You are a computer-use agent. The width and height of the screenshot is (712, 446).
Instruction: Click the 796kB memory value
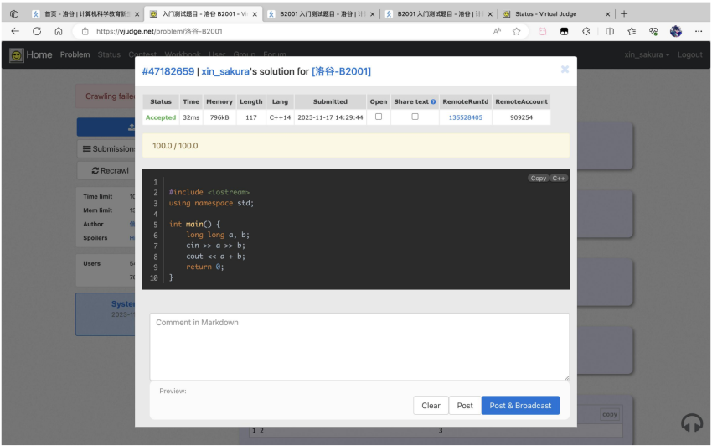tap(219, 117)
